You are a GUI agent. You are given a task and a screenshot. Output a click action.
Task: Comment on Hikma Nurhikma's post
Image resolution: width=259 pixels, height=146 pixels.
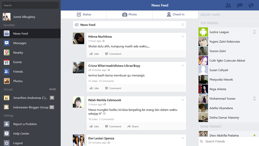click(x=113, y=54)
